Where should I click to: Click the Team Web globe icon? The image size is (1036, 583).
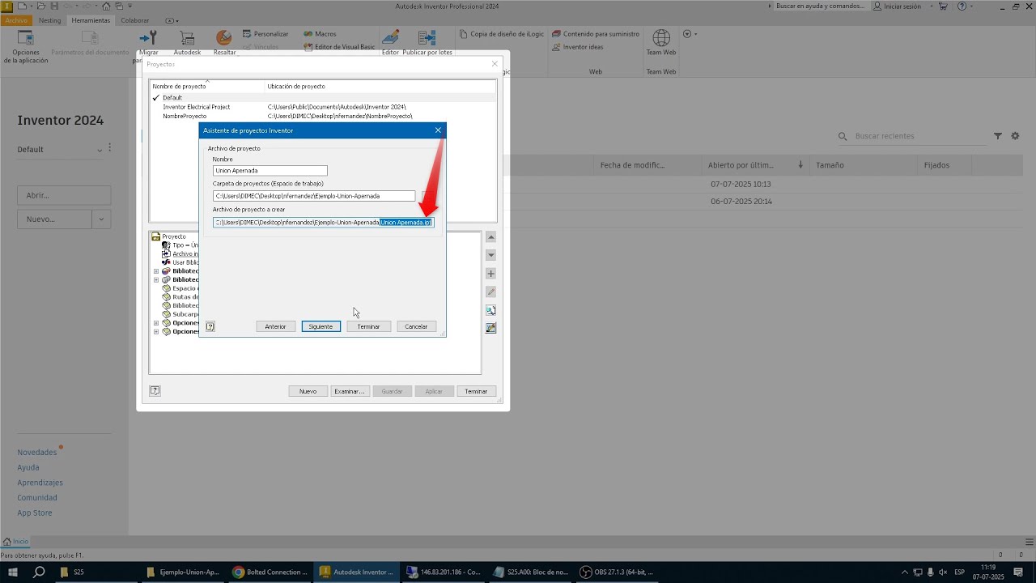coord(661,38)
